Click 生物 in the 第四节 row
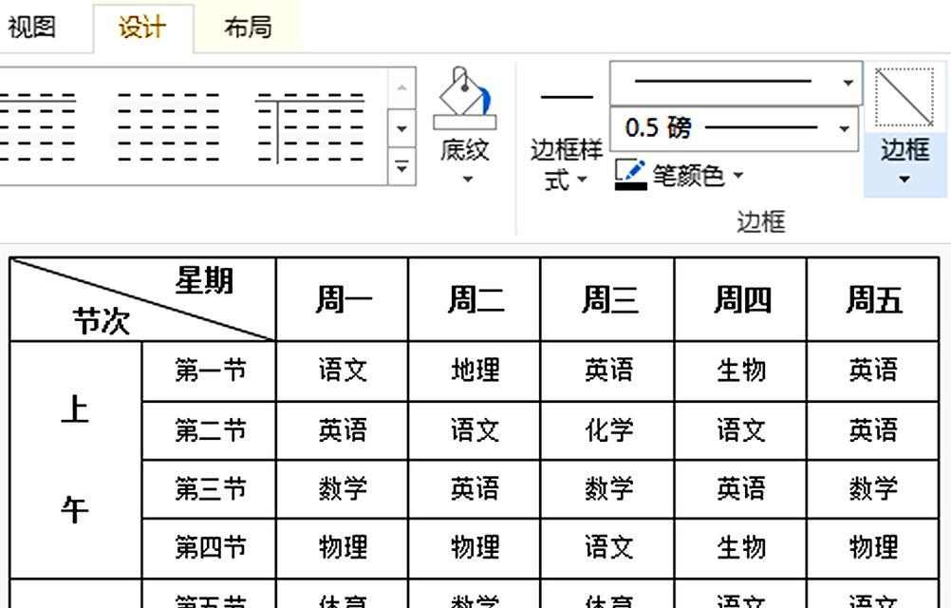Viewport: 951px width, 608px height. pos(742,547)
